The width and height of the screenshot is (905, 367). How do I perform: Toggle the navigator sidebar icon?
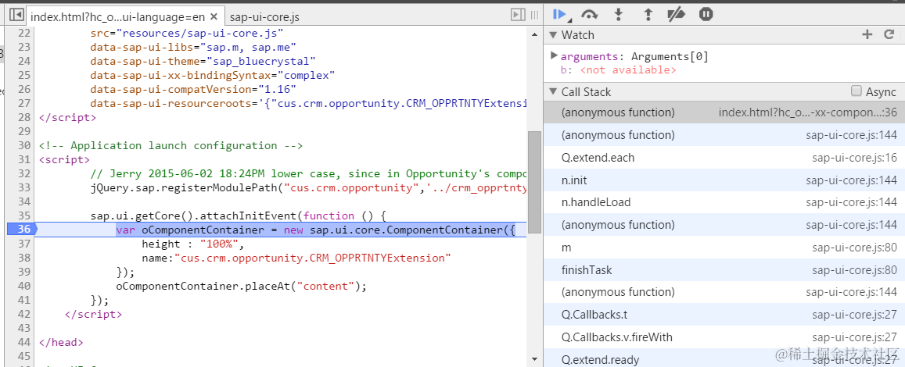point(17,15)
